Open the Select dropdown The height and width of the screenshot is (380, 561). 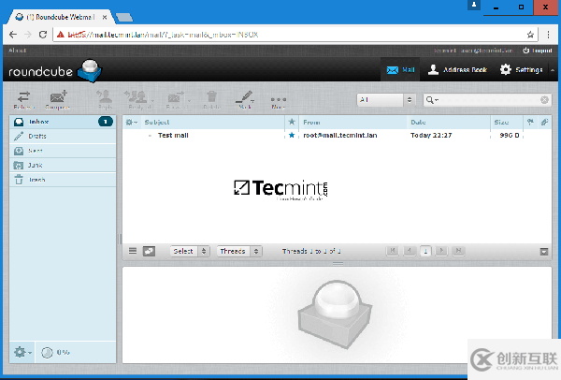coord(190,251)
